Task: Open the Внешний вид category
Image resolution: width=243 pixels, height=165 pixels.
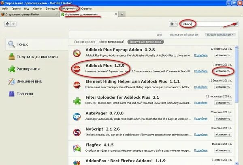Action: pyautogui.click(x=37, y=81)
